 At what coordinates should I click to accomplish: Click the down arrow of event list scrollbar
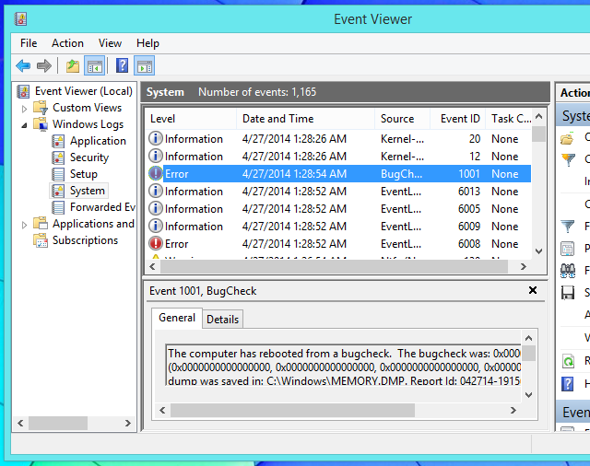pyautogui.click(x=538, y=251)
